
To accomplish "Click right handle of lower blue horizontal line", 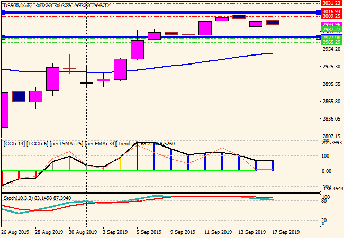I will pyautogui.click(x=318, y=38).
